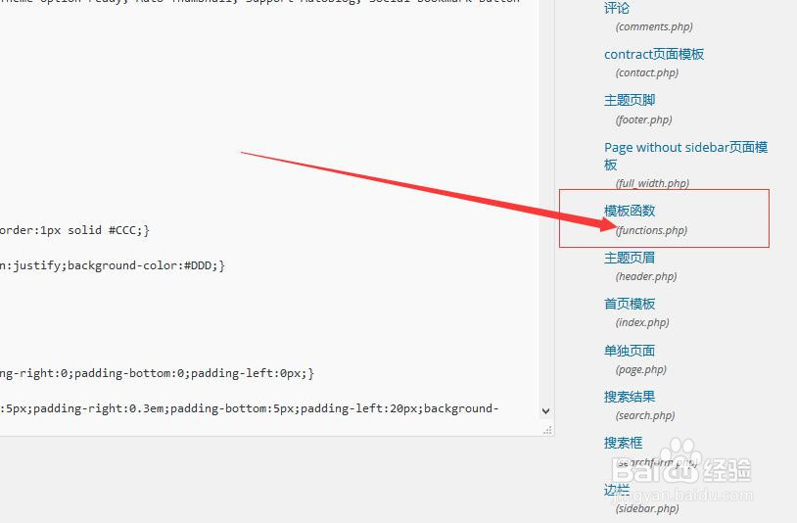The width and height of the screenshot is (797, 523).
Task: Click the (contact.php) filename text
Action: tap(647, 73)
